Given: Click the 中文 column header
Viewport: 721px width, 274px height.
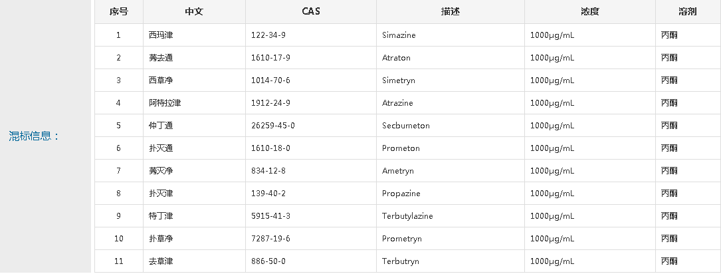Looking at the screenshot, I should click(x=194, y=12).
